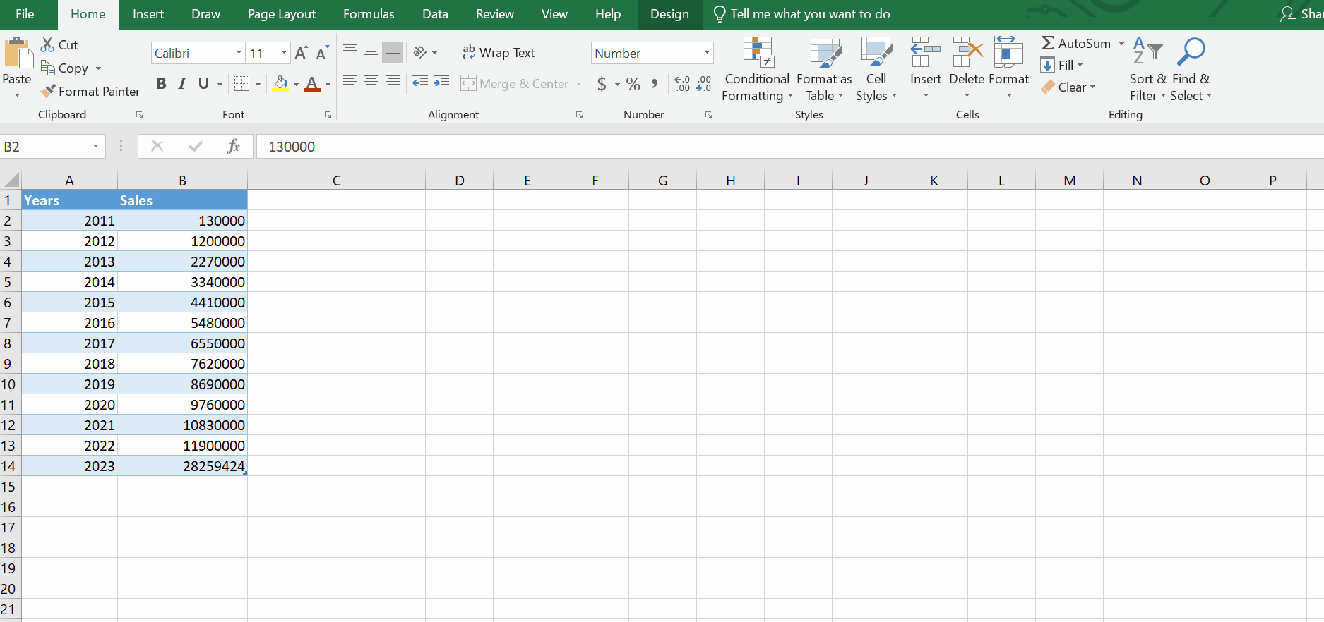Image resolution: width=1324 pixels, height=622 pixels.
Task: Click Tell me what you want search
Action: 802,14
